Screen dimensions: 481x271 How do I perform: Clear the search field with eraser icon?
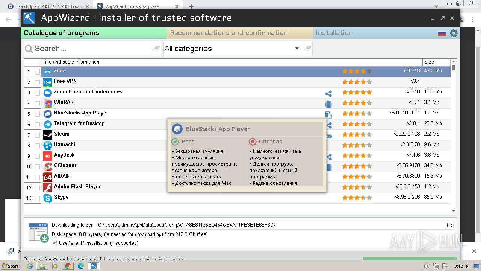click(156, 49)
